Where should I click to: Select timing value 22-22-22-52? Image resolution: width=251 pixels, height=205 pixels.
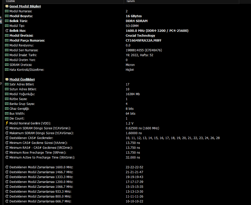pos(134,167)
